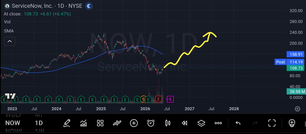Tap the 2028 label on time axis
Image resolution: width=306 pixels, height=134 pixels.
tap(234, 109)
